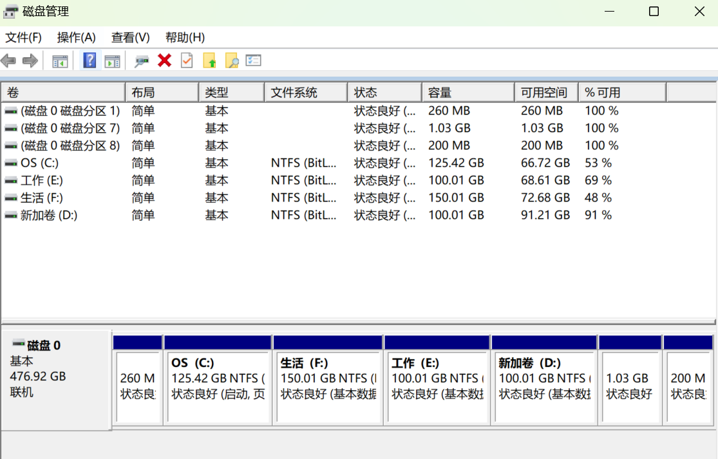Click the forward arrow toolbar icon
This screenshot has height=459, width=718.
click(x=30, y=61)
